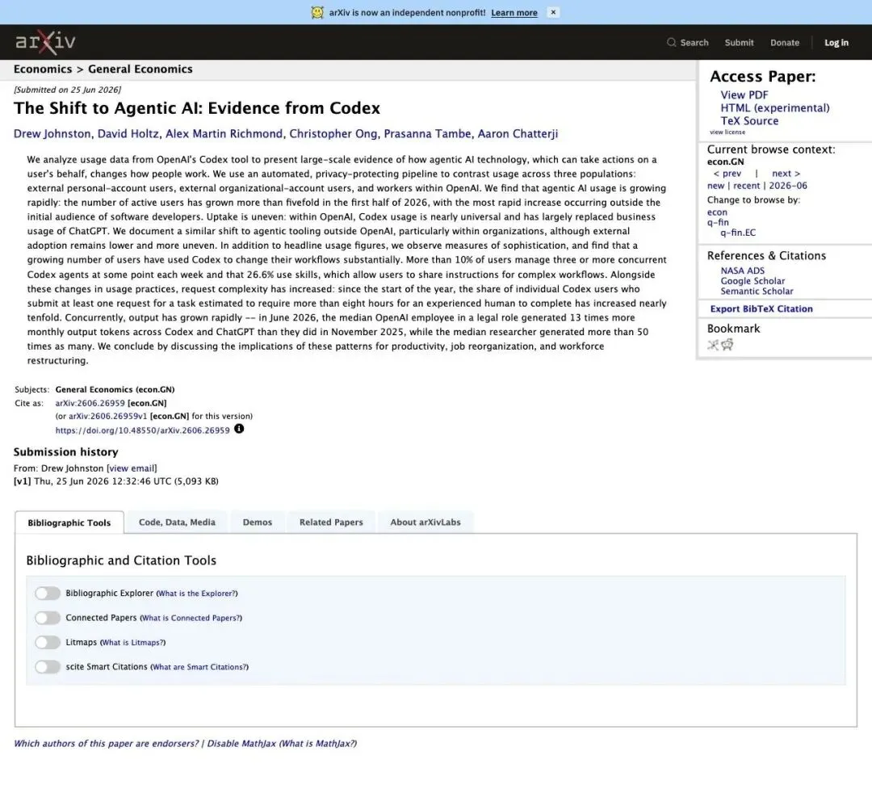872x810 pixels.
Task: Click the arXiv logo in the header
Action: (x=45, y=42)
